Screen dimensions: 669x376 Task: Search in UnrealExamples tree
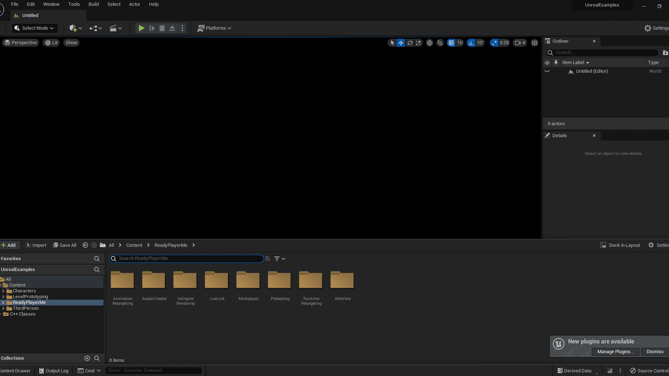click(97, 269)
